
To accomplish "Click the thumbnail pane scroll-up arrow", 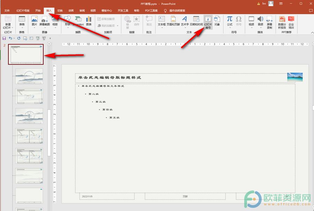I will tap(49, 44).
